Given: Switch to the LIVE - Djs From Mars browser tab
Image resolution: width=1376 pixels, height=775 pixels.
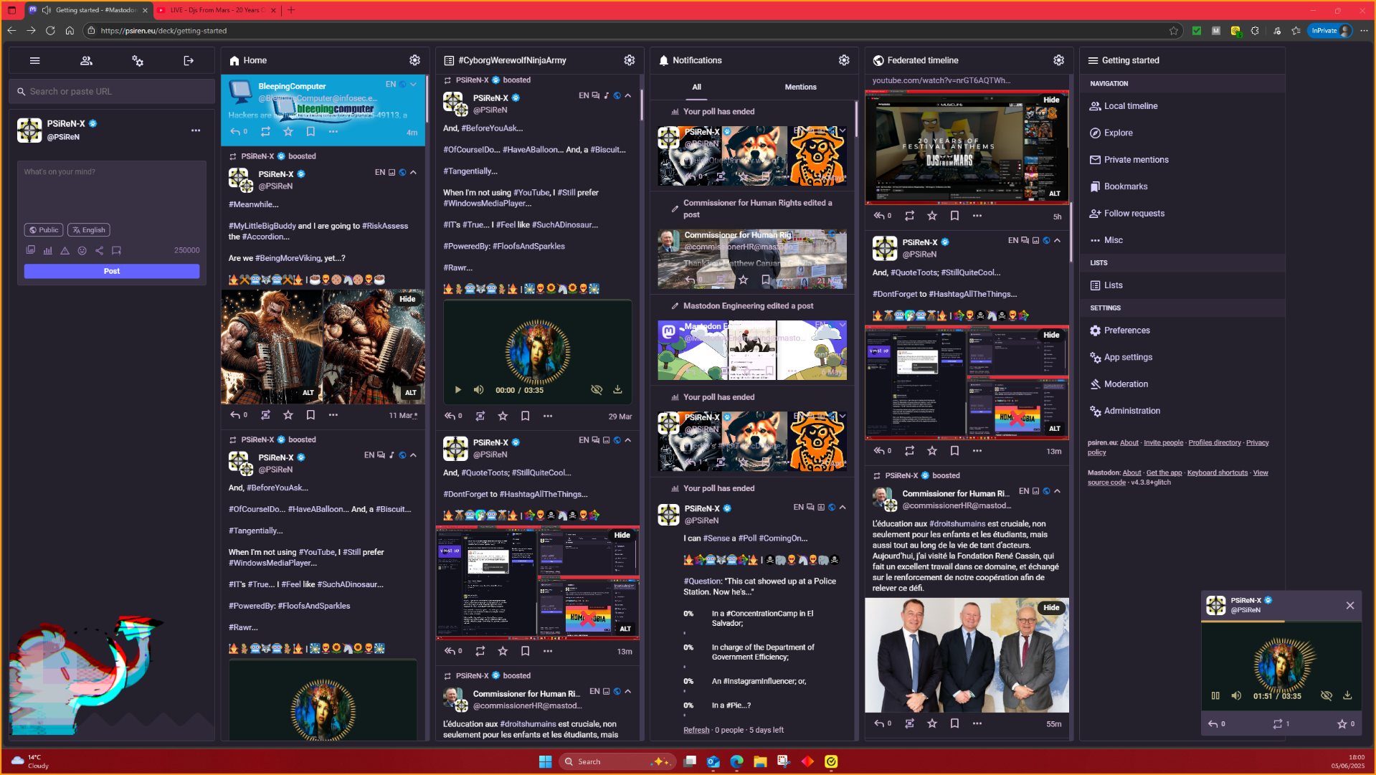Looking at the screenshot, I should pyautogui.click(x=217, y=10).
